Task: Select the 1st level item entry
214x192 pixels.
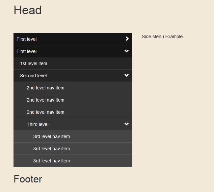Action: tap(34, 63)
